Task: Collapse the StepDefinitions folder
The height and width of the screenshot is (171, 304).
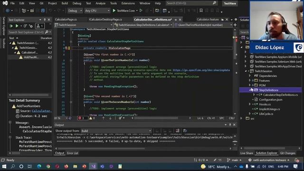Action: [x=250, y=90]
